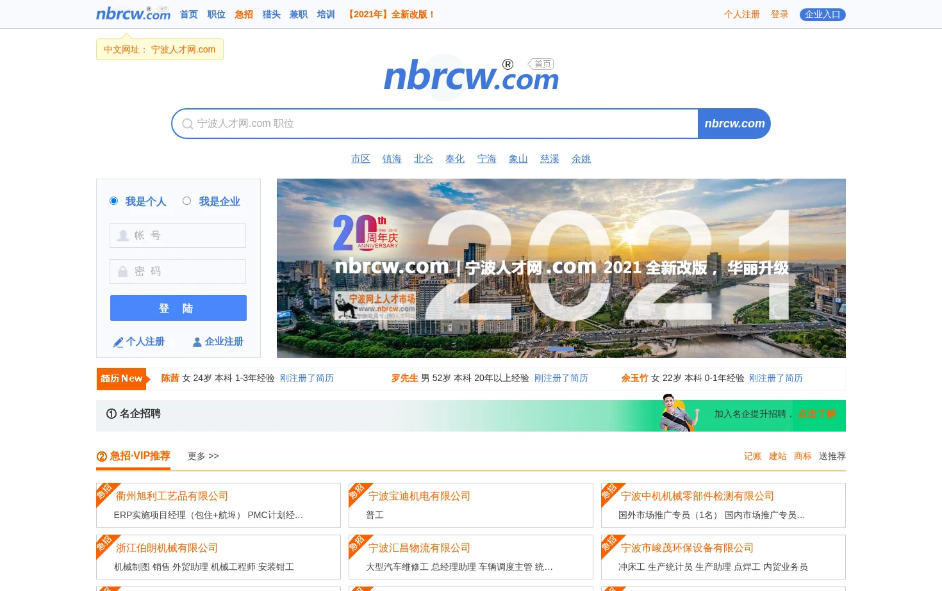Click 点击了解 on the 名企招聘 bar
Screen dimensions: 942x591
(817, 414)
